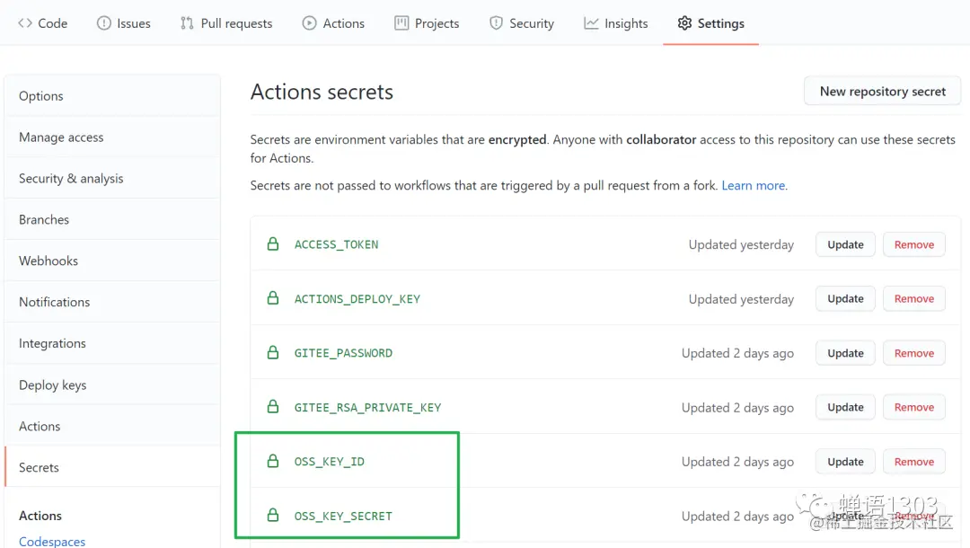Go to the Insights tab
Screen dimensions: 970x548
point(615,23)
